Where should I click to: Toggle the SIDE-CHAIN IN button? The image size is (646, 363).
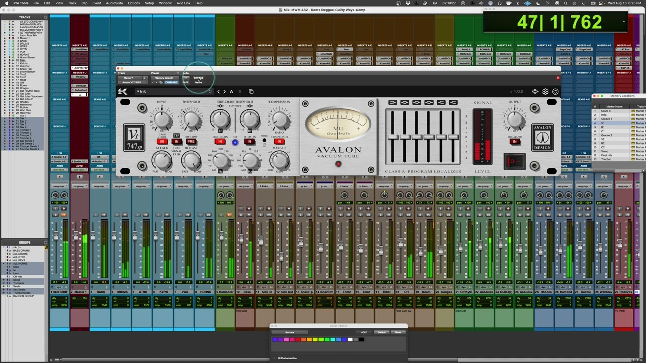[x=220, y=142]
